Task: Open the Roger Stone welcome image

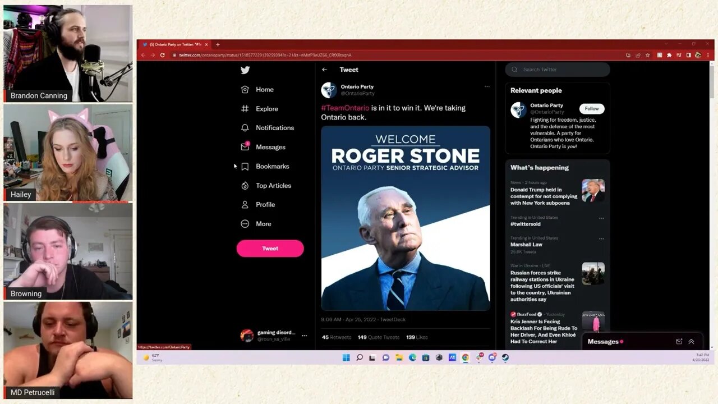Action: pyautogui.click(x=406, y=218)
